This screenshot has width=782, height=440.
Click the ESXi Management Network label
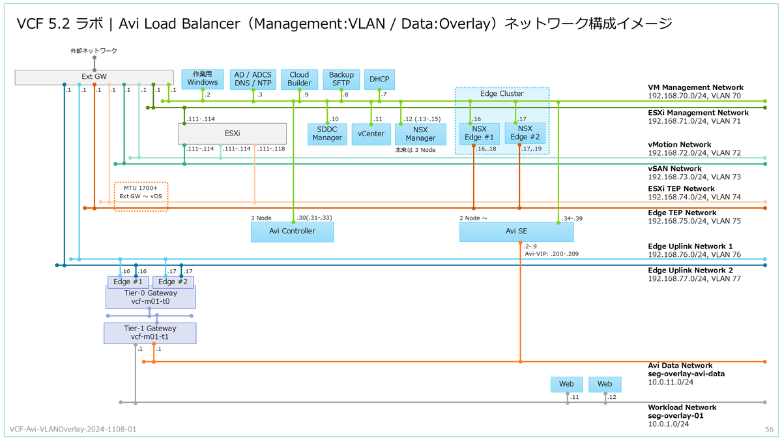698,113
